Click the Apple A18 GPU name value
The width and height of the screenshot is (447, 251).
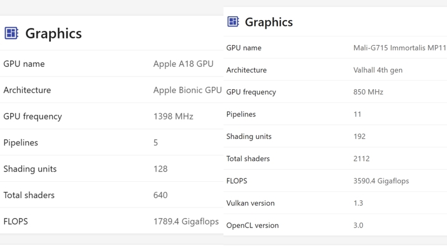coord(183,64)
